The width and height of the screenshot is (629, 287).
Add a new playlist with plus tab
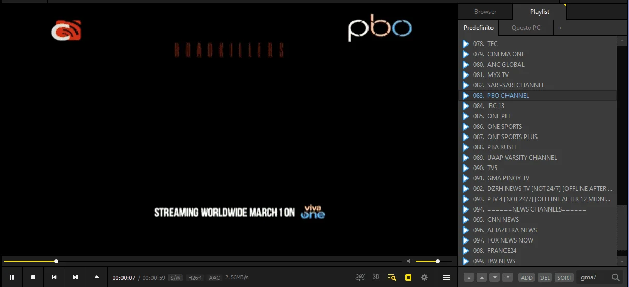(x=561, y=28)
